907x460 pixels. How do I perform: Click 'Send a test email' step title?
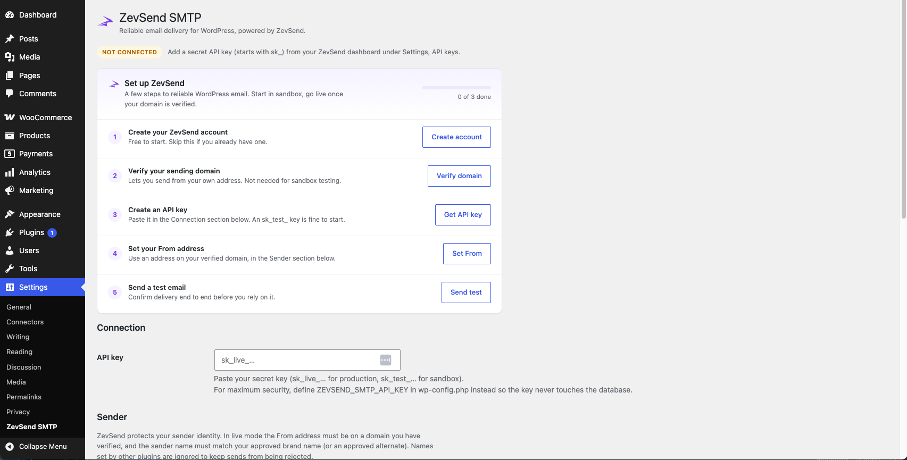(157, 288)
